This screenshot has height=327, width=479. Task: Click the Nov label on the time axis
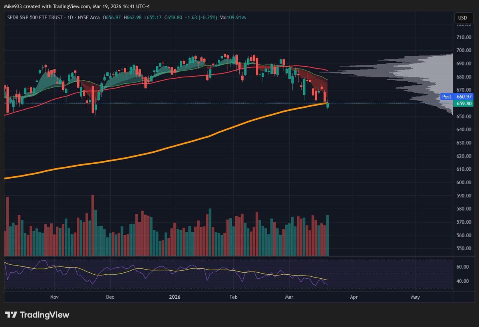pyautogui.click(x=54, y=297)
